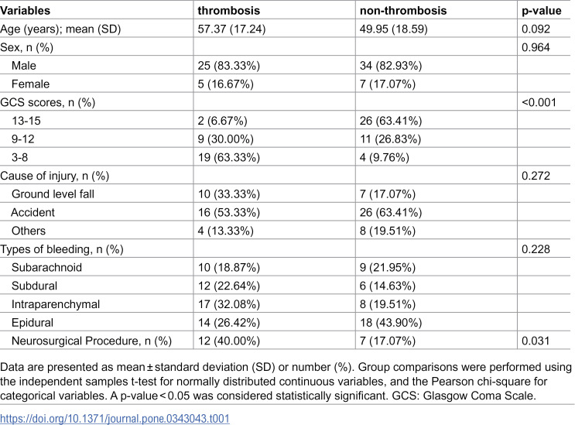Select the Neurosurgical Procedure row label

91,341
